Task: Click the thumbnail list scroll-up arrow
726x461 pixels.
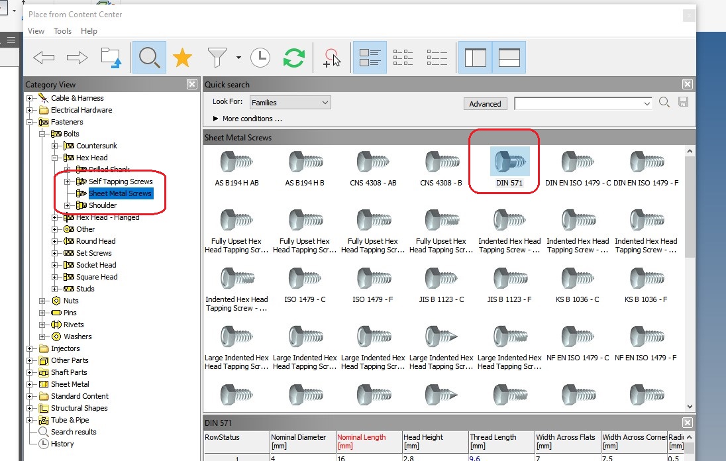Action: coord(690,151)
